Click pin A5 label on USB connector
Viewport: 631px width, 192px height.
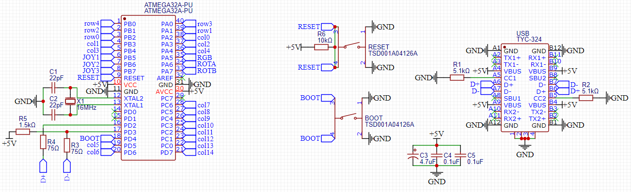click(x=496, y=75)
